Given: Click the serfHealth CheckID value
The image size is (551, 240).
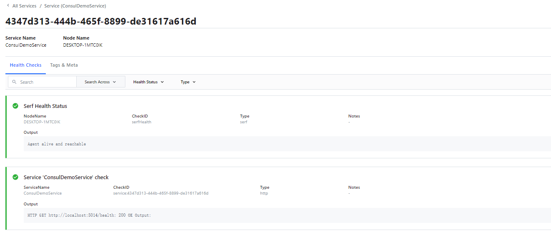Looking at the screenshot, I should coord(142,122).
